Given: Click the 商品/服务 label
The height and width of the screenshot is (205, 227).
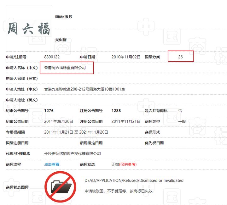Looking at the screenshot, I should coord(64,17).
